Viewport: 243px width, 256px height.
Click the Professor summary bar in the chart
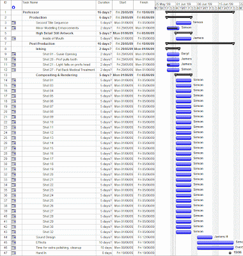(x=200, y=12)
